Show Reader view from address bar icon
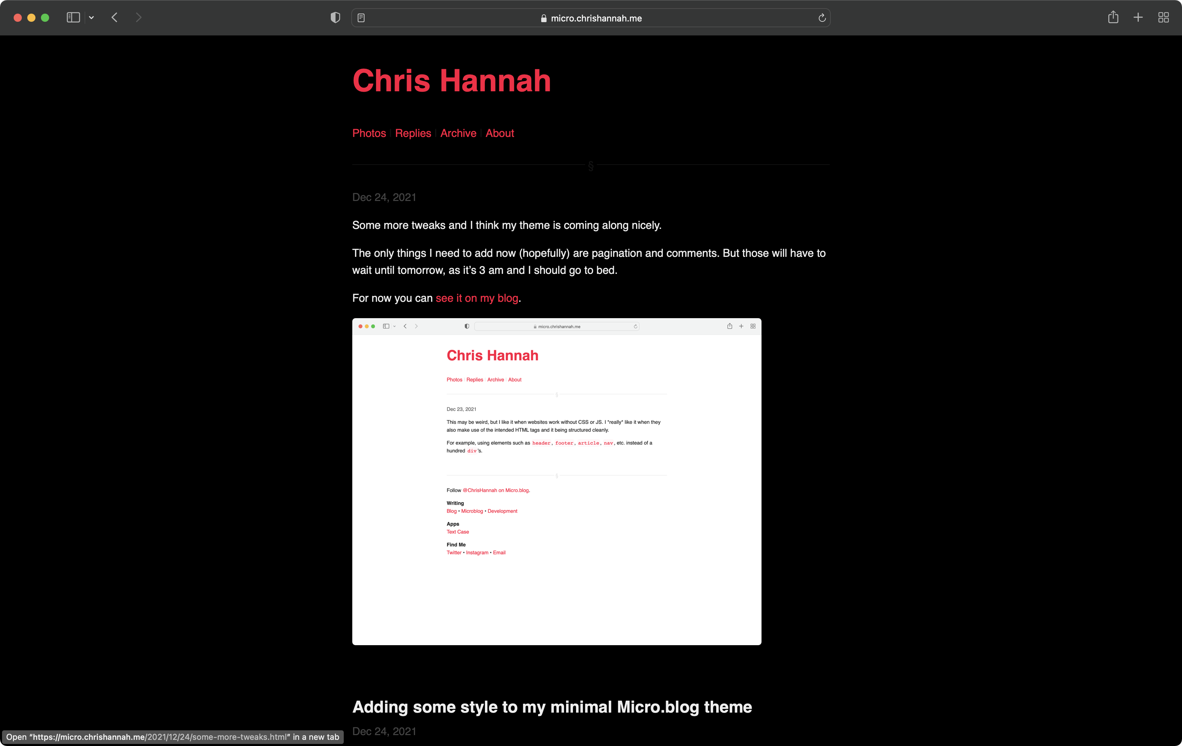The width and height of the screenshot is (1182, 746). coord(361,18)
